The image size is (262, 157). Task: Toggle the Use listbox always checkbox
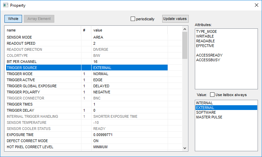212,95
